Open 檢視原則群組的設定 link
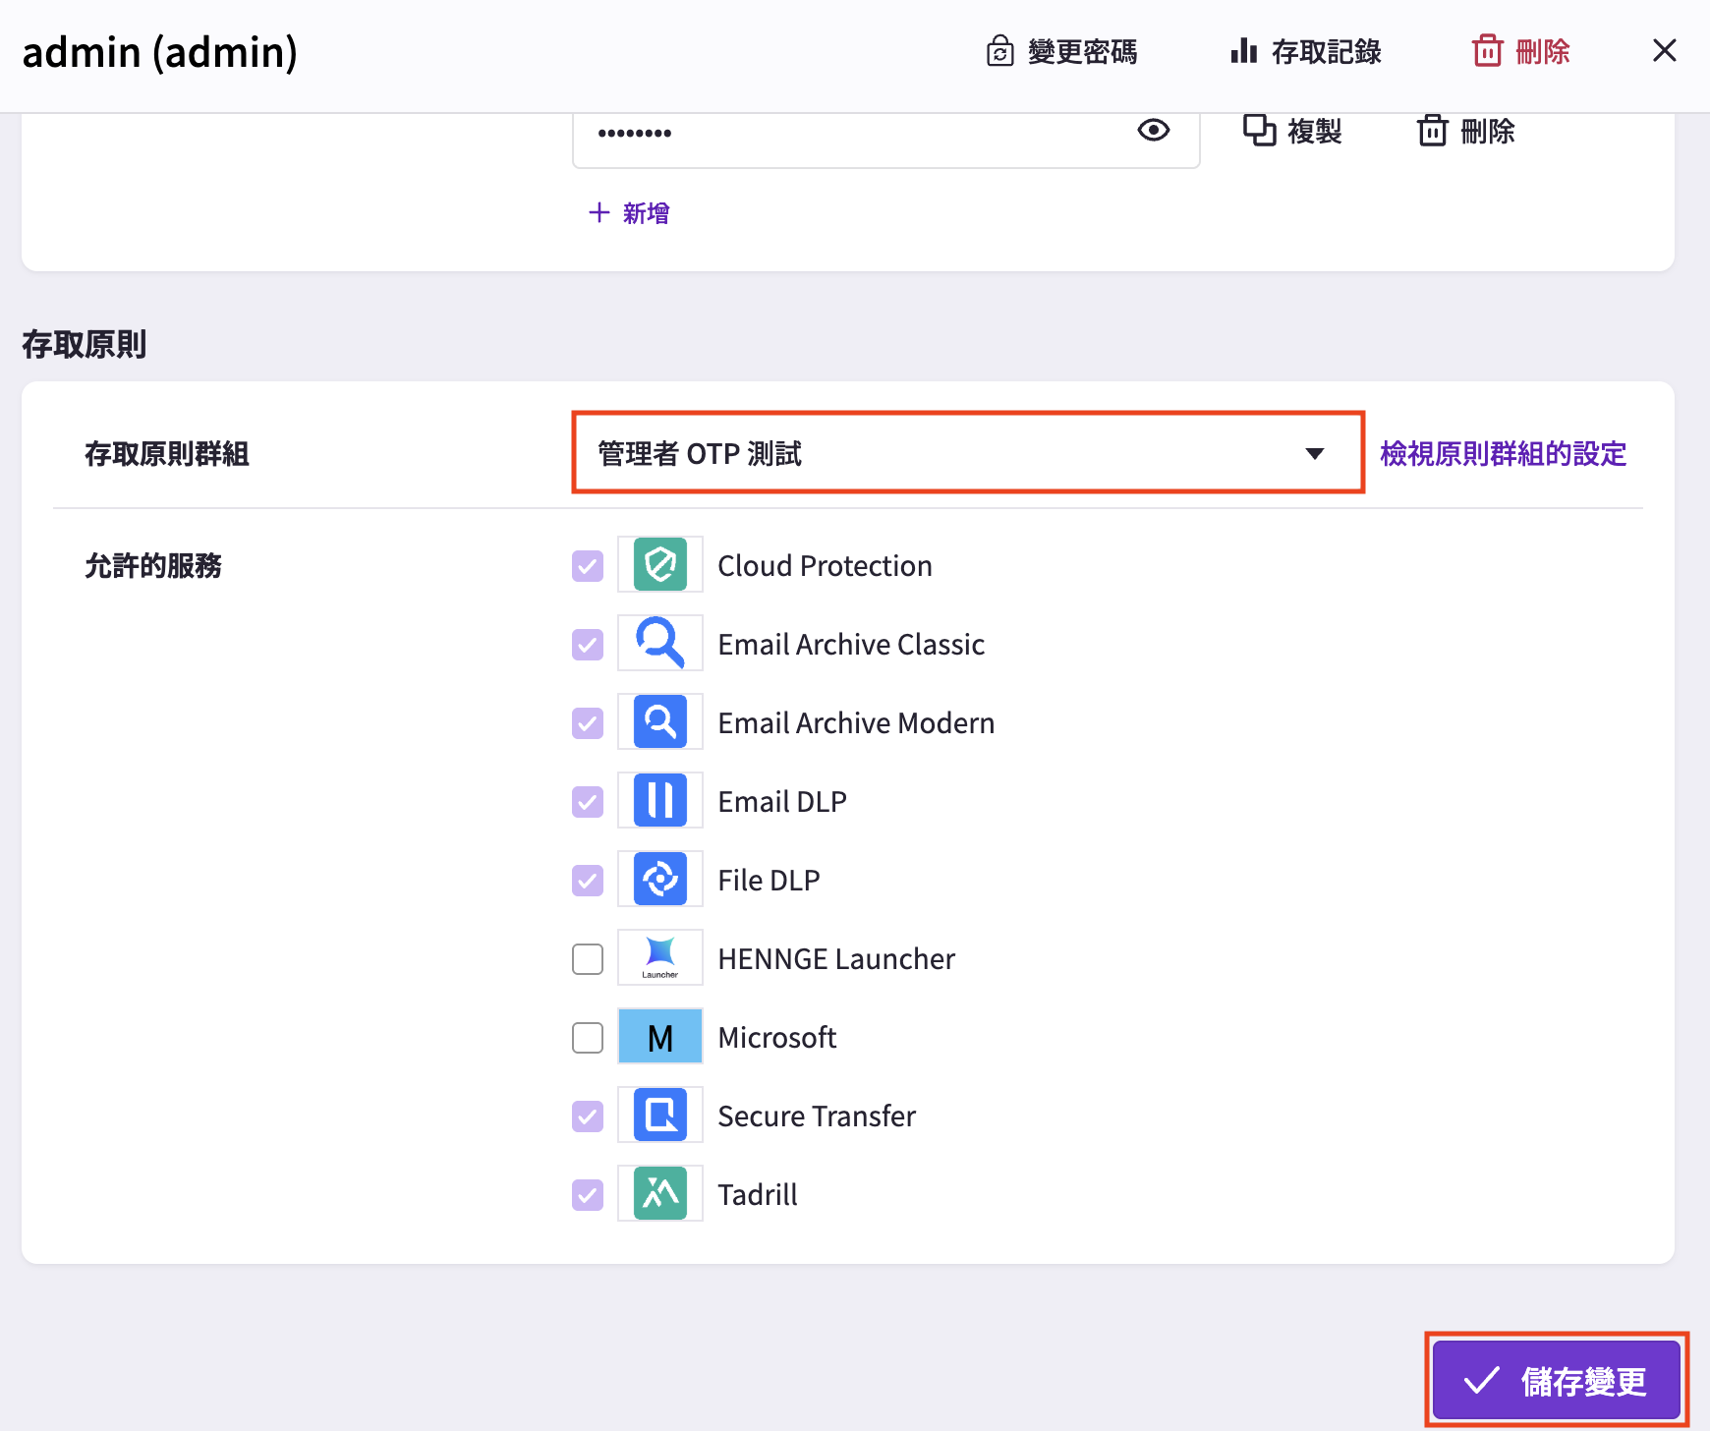 click(x=1504, y=453)
